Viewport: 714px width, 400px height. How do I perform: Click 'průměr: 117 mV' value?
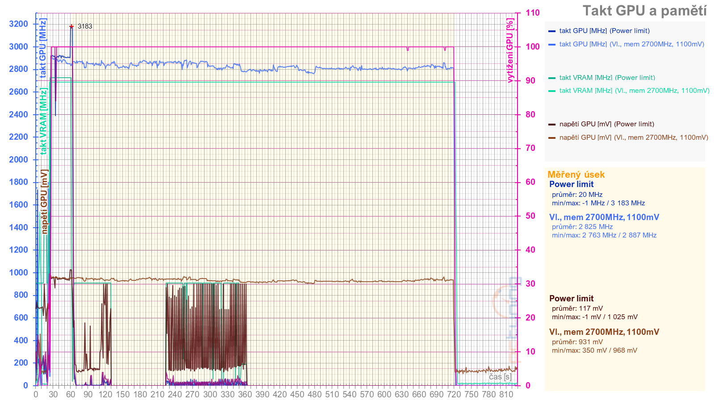tap(577, 308)
